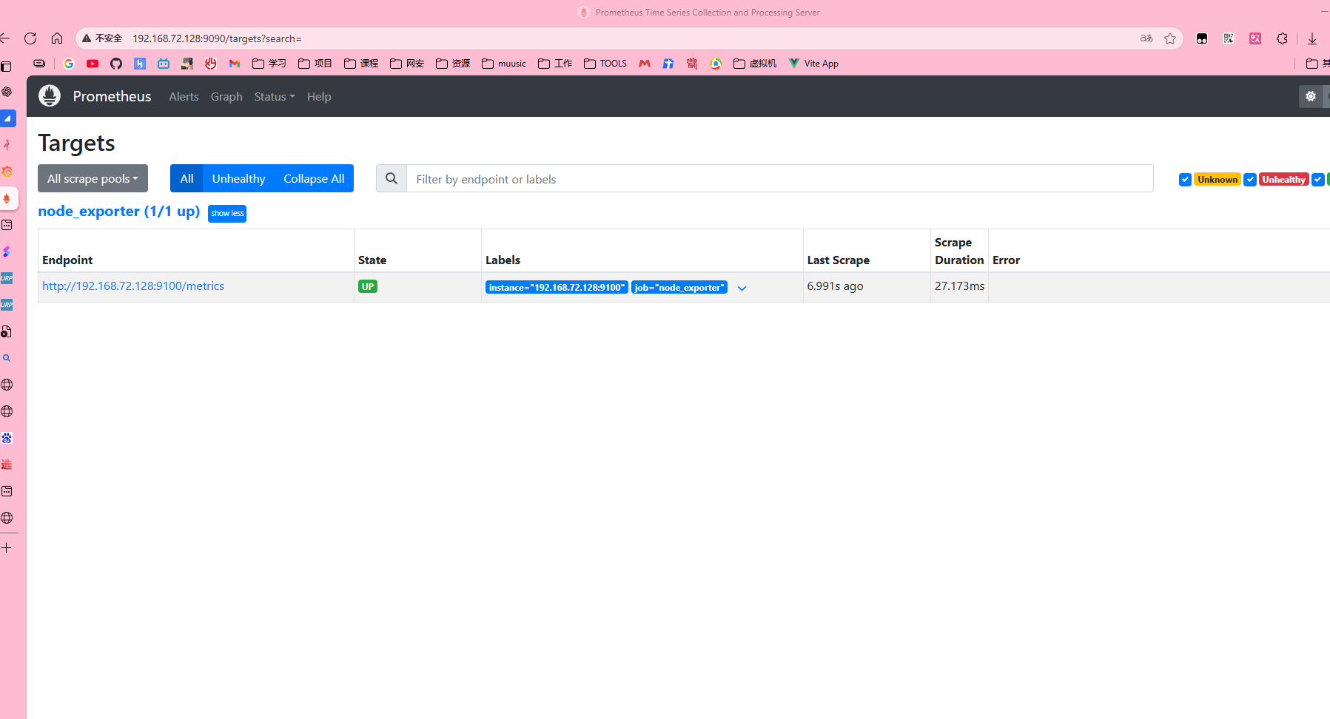The width and height of the screenshot is (1330, 719).
Task: Click the address bar URL
Action: click(x=217, y=38)
